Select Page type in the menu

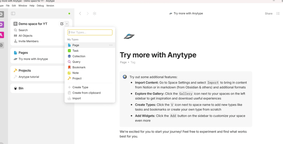pyautogui.click(x=90, y=45)
